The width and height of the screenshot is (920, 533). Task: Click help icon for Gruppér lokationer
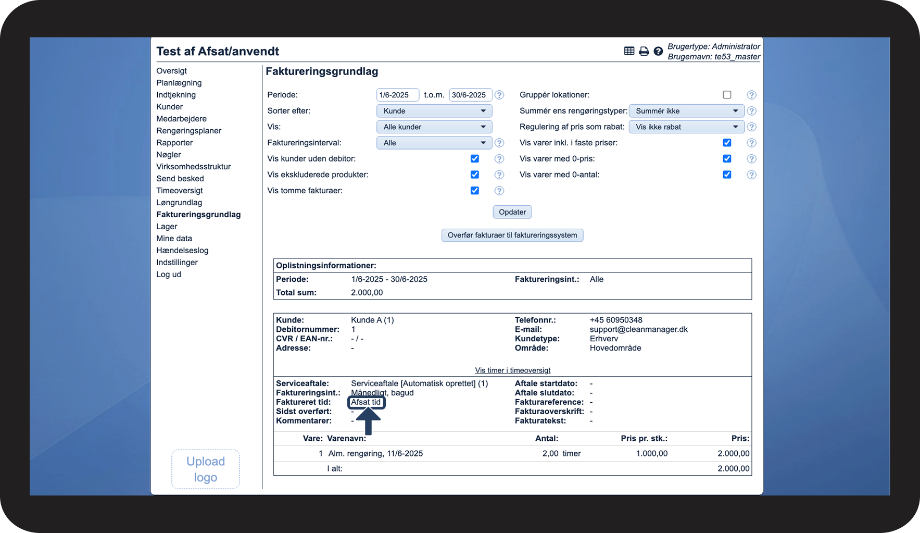(x=751, y=95)
